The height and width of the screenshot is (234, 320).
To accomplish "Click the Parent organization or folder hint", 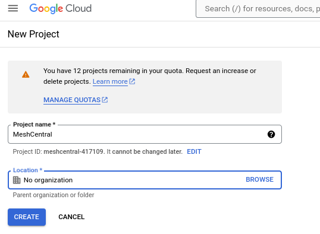I will click(x=54, y=195).
